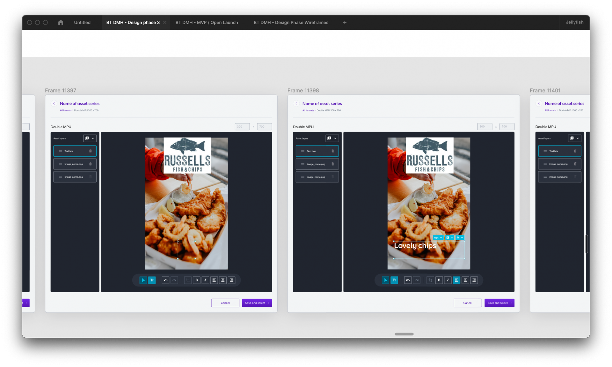Add a new tab with plus icon
612x367 pixels.
(x=345, y=22)
